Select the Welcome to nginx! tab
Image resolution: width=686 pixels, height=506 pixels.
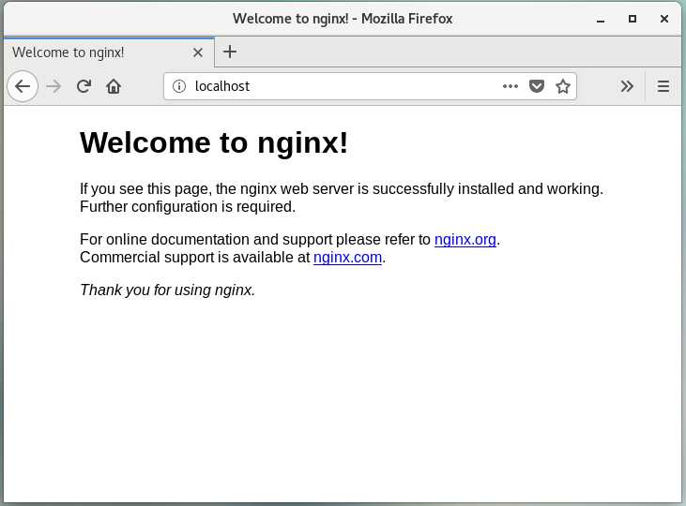pyautogui.click(x=109, y=52)
